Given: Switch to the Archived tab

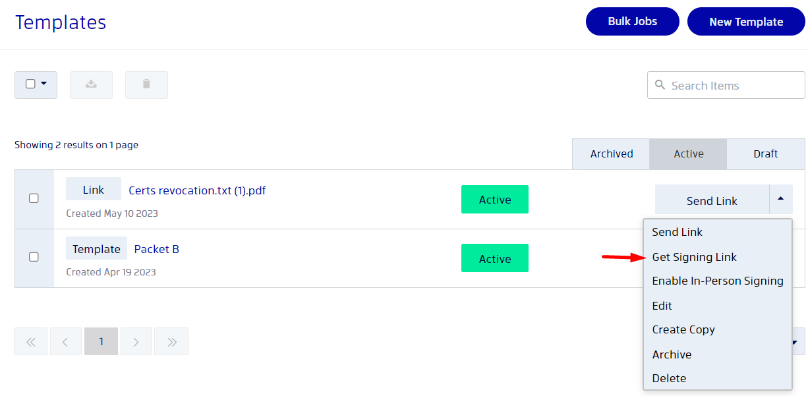Looking at the screenshot, I should (611, 154).
